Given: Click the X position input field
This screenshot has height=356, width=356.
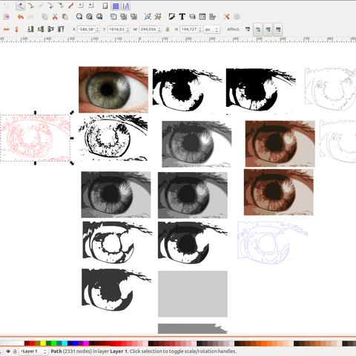Looking at the screenshot, I should 87,30.
